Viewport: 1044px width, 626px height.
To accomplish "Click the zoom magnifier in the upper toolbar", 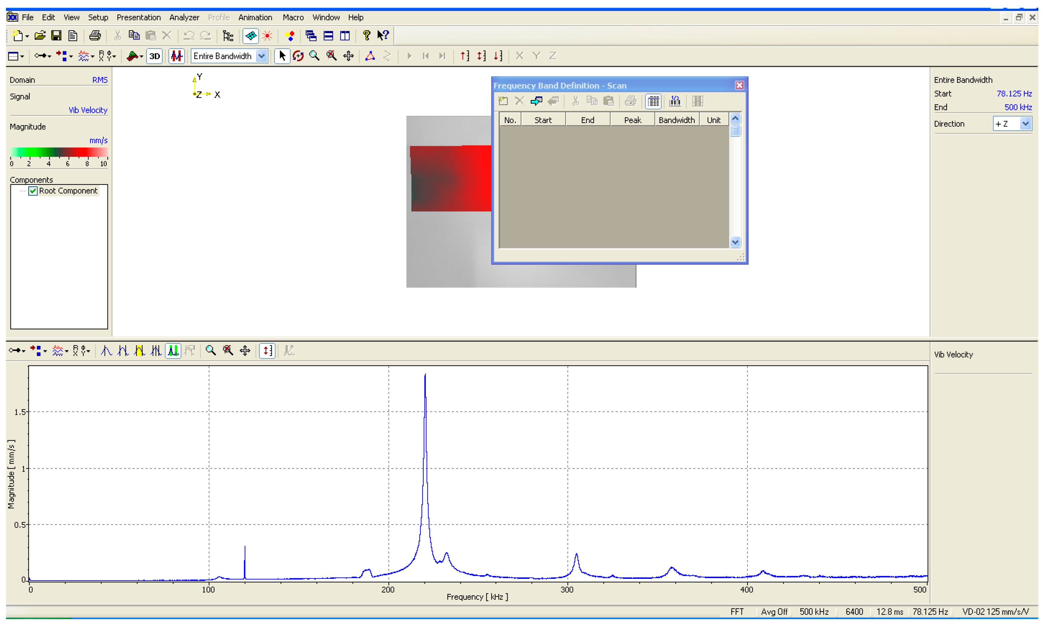I will tap(314, 56).
